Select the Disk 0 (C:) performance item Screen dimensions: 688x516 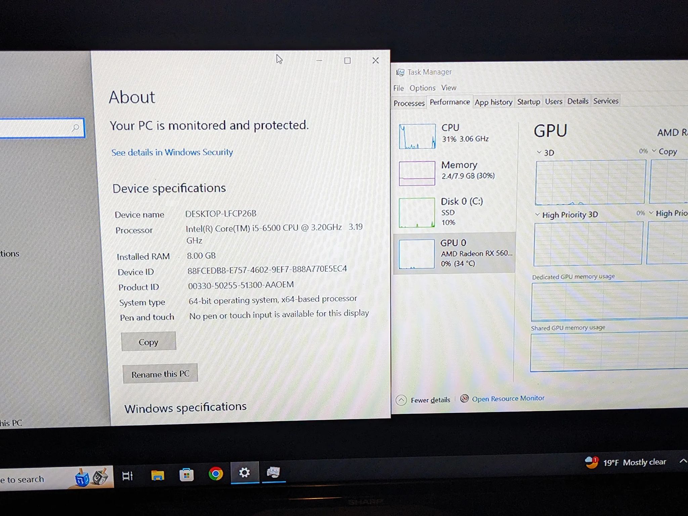(454, 212)
